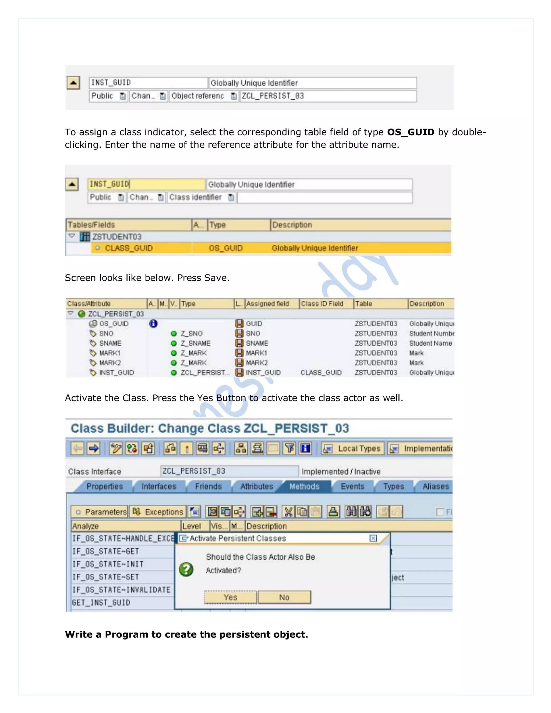Open value list beside Public above Object referenc
This screenshot has height=713, width=551.
[x=122, y=96]
